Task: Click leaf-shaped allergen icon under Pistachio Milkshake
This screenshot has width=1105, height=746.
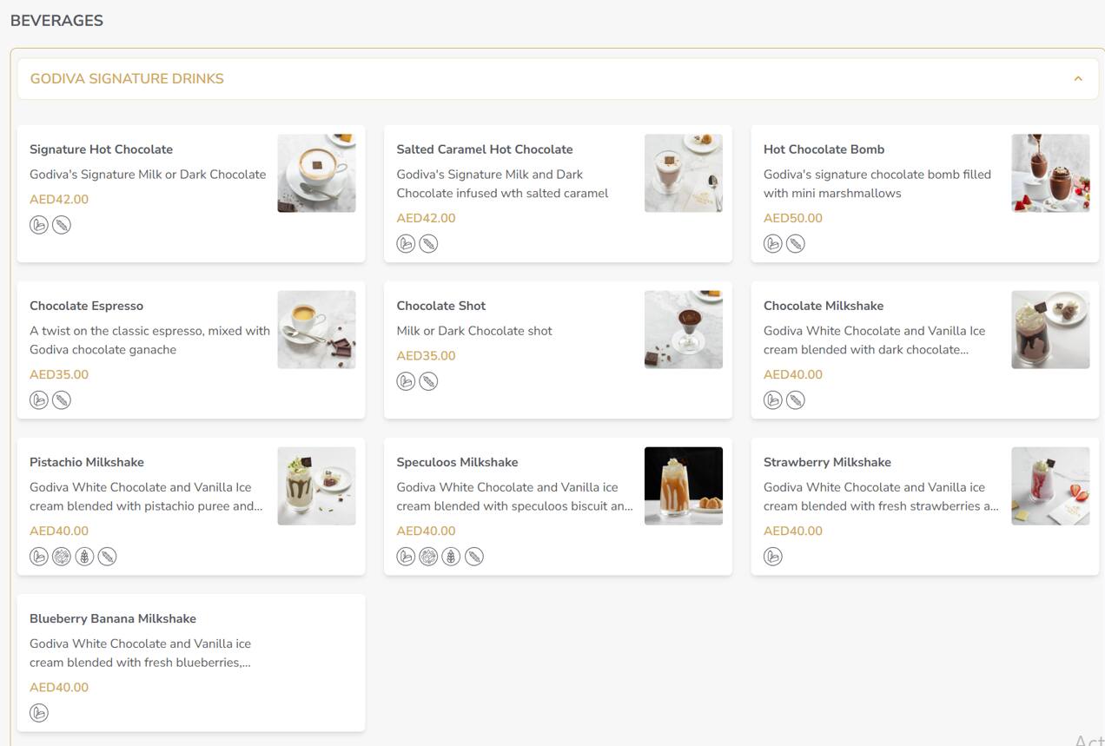Action: (107, 557)
